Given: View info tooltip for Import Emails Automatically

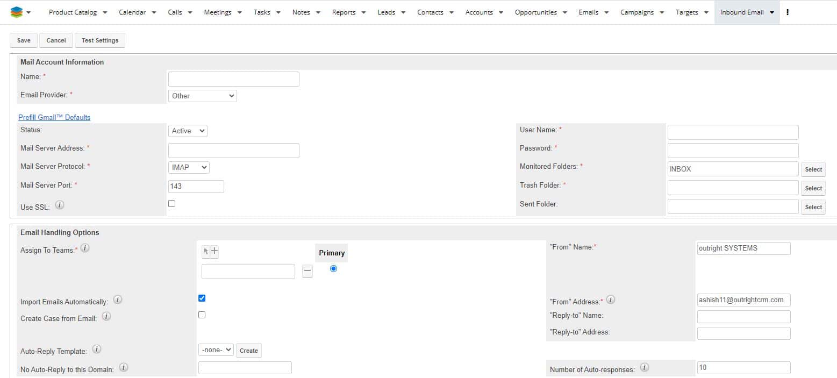Looking at the screenshot, I should 117,299.
